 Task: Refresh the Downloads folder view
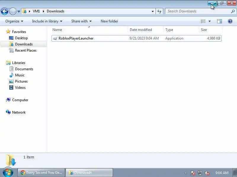159,11
